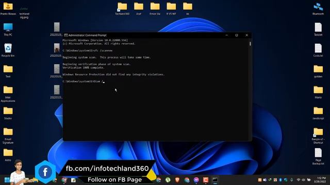Open the Bangla v2 - Shortcut folder

click(x=318, y=136)
